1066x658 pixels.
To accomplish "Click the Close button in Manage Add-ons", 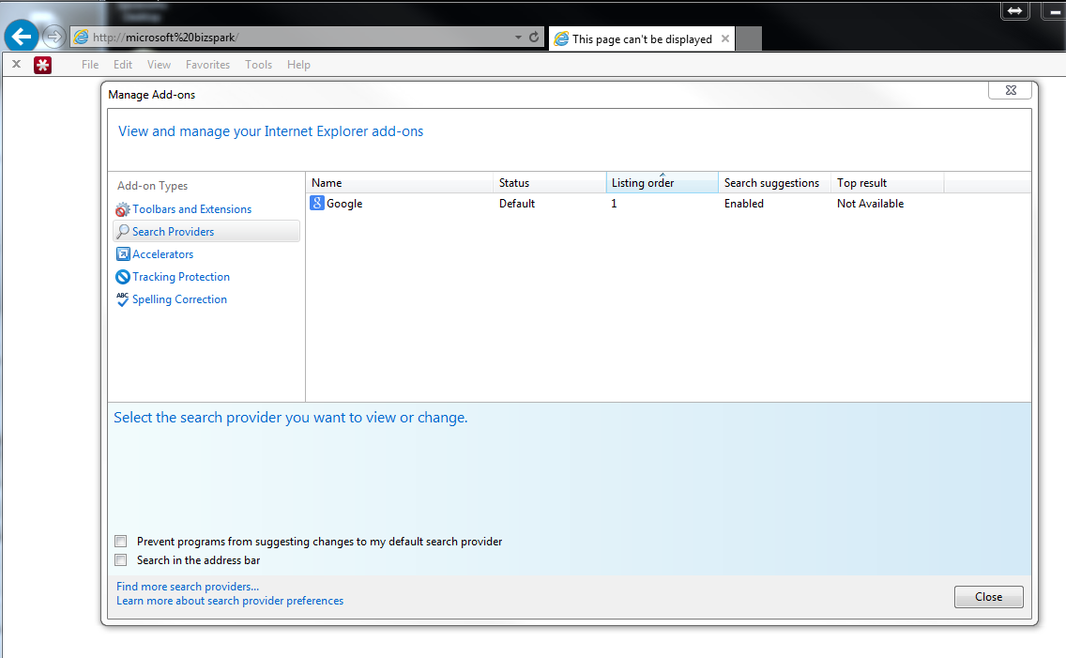I will [x=988, y=597].
